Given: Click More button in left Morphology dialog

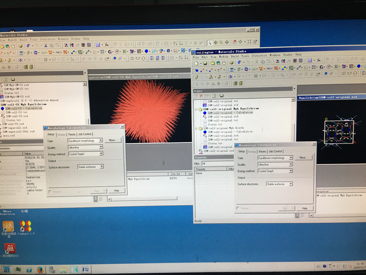Looking at the screenshot, I should pos(113,140).
